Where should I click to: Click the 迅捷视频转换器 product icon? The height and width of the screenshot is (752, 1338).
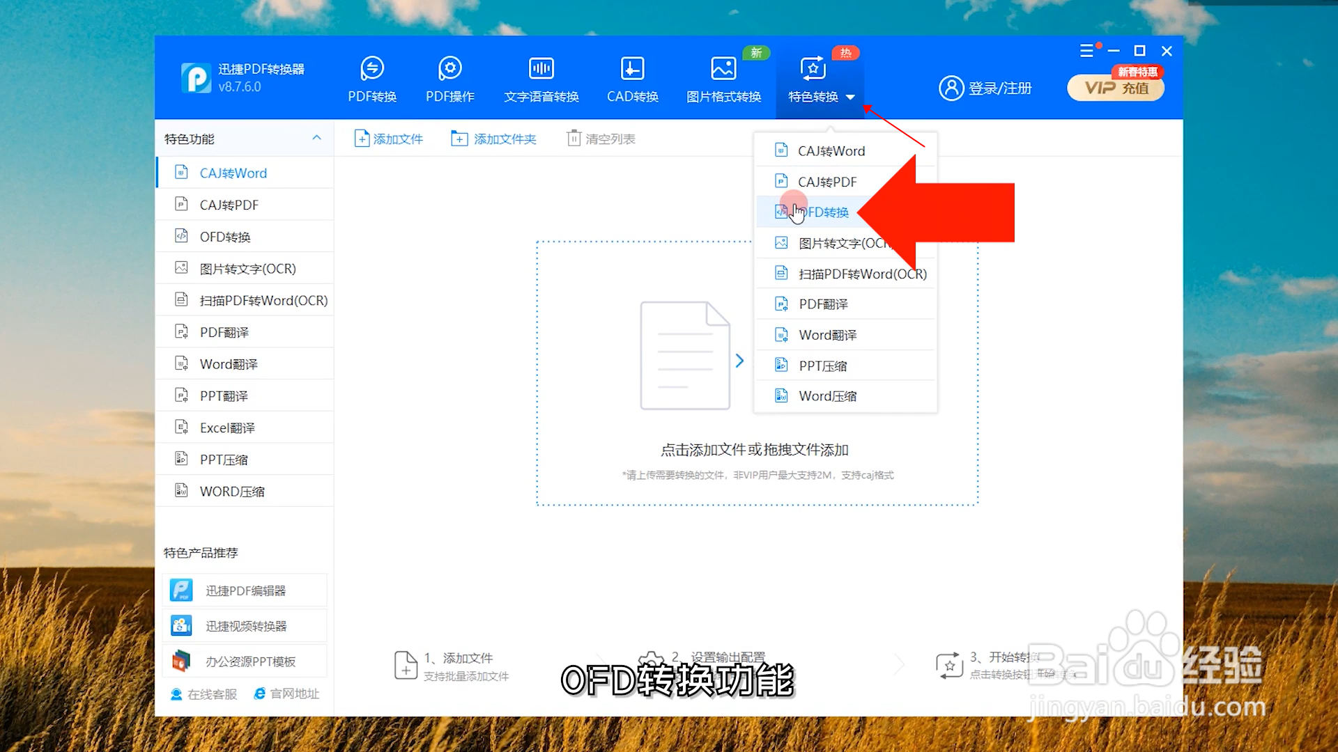coord(181,626)
